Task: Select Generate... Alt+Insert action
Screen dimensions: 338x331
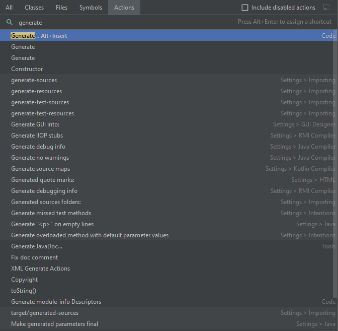Action: [x=168, y=36]
